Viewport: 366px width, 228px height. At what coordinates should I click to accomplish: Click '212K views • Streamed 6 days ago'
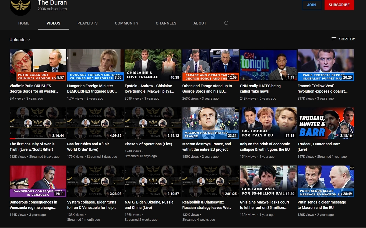tap(34, 157)
